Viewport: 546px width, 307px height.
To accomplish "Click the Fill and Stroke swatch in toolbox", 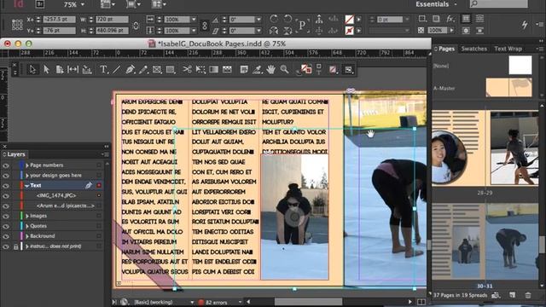I will (x=306, y=69).
